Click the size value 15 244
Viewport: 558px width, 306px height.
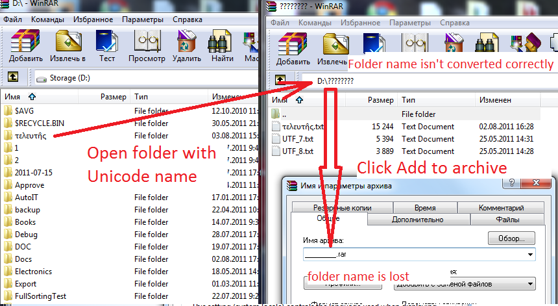383,127
